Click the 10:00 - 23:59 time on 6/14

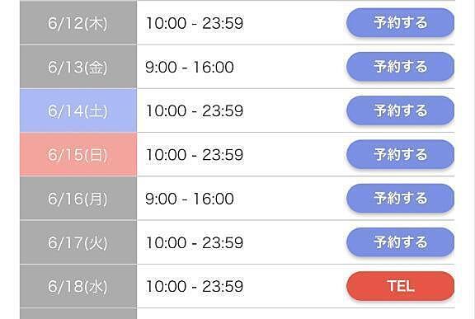(x=194, y=110)
